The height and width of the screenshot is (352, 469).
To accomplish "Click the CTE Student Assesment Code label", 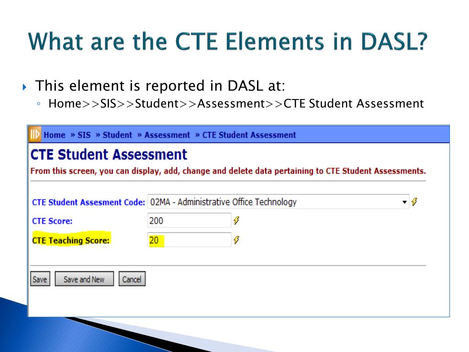I will point(88,202).
